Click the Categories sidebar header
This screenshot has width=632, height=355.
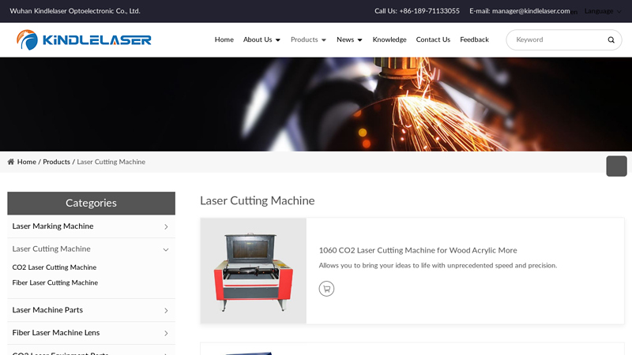[x=91, y=204]
